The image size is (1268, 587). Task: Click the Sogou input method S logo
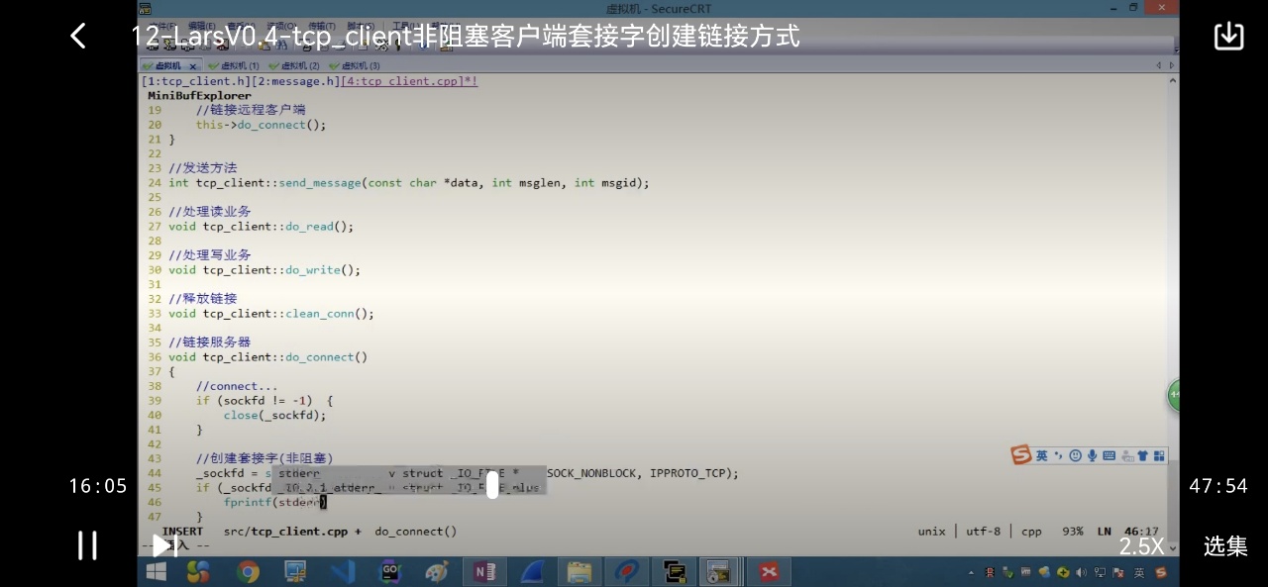pos(1021,455)
